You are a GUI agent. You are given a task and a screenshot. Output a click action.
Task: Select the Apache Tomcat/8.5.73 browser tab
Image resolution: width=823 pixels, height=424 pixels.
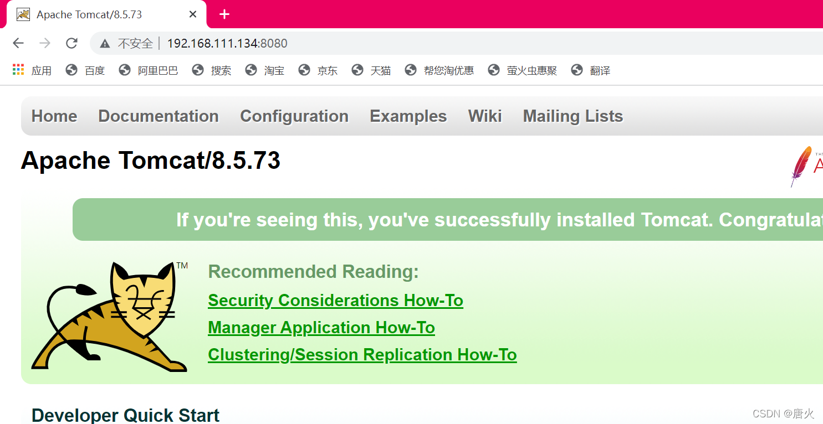[106, 14]
